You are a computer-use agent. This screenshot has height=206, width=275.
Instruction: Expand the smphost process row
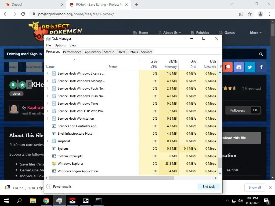[47, 141]
